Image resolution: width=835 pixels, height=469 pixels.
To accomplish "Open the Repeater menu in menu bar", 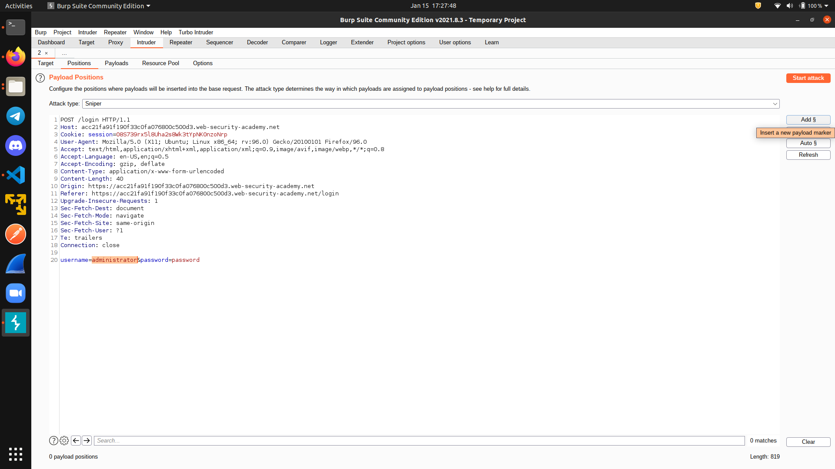I will tap(115, 33).
